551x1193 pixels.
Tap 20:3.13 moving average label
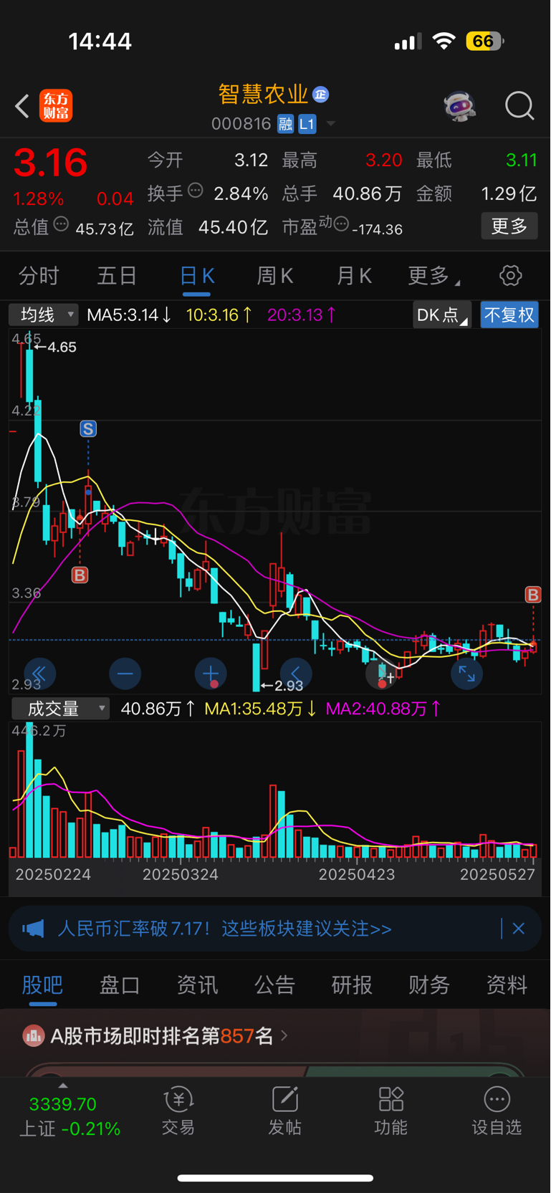(x=301, y=315)
